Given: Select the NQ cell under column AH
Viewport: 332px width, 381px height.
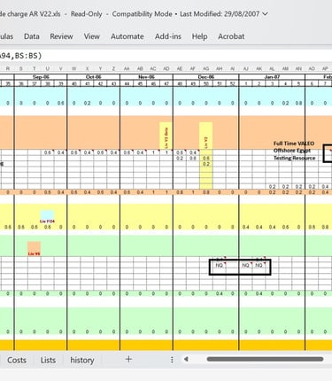Looking at the screenshot, I should (x=220, y=265).
